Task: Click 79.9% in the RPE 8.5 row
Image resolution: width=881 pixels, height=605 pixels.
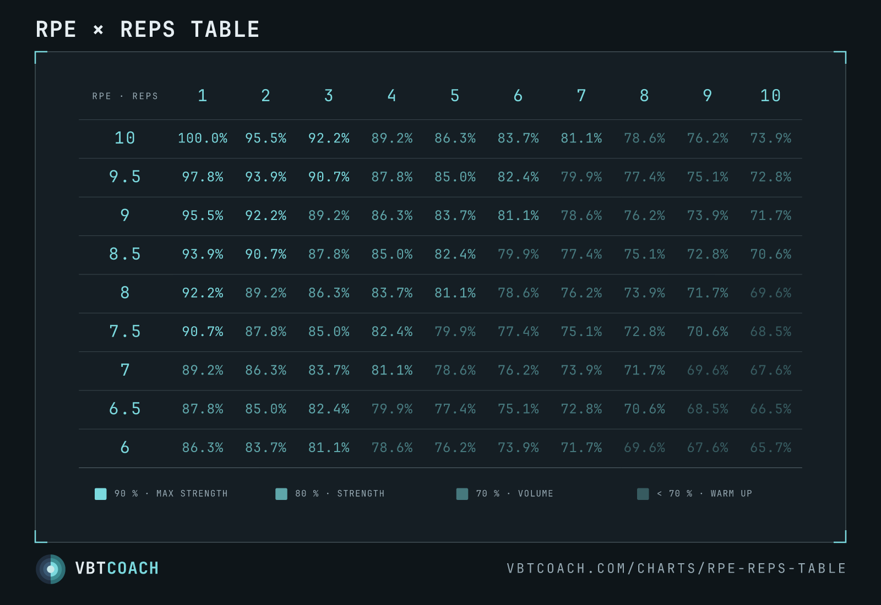Action: coord(518,254)
